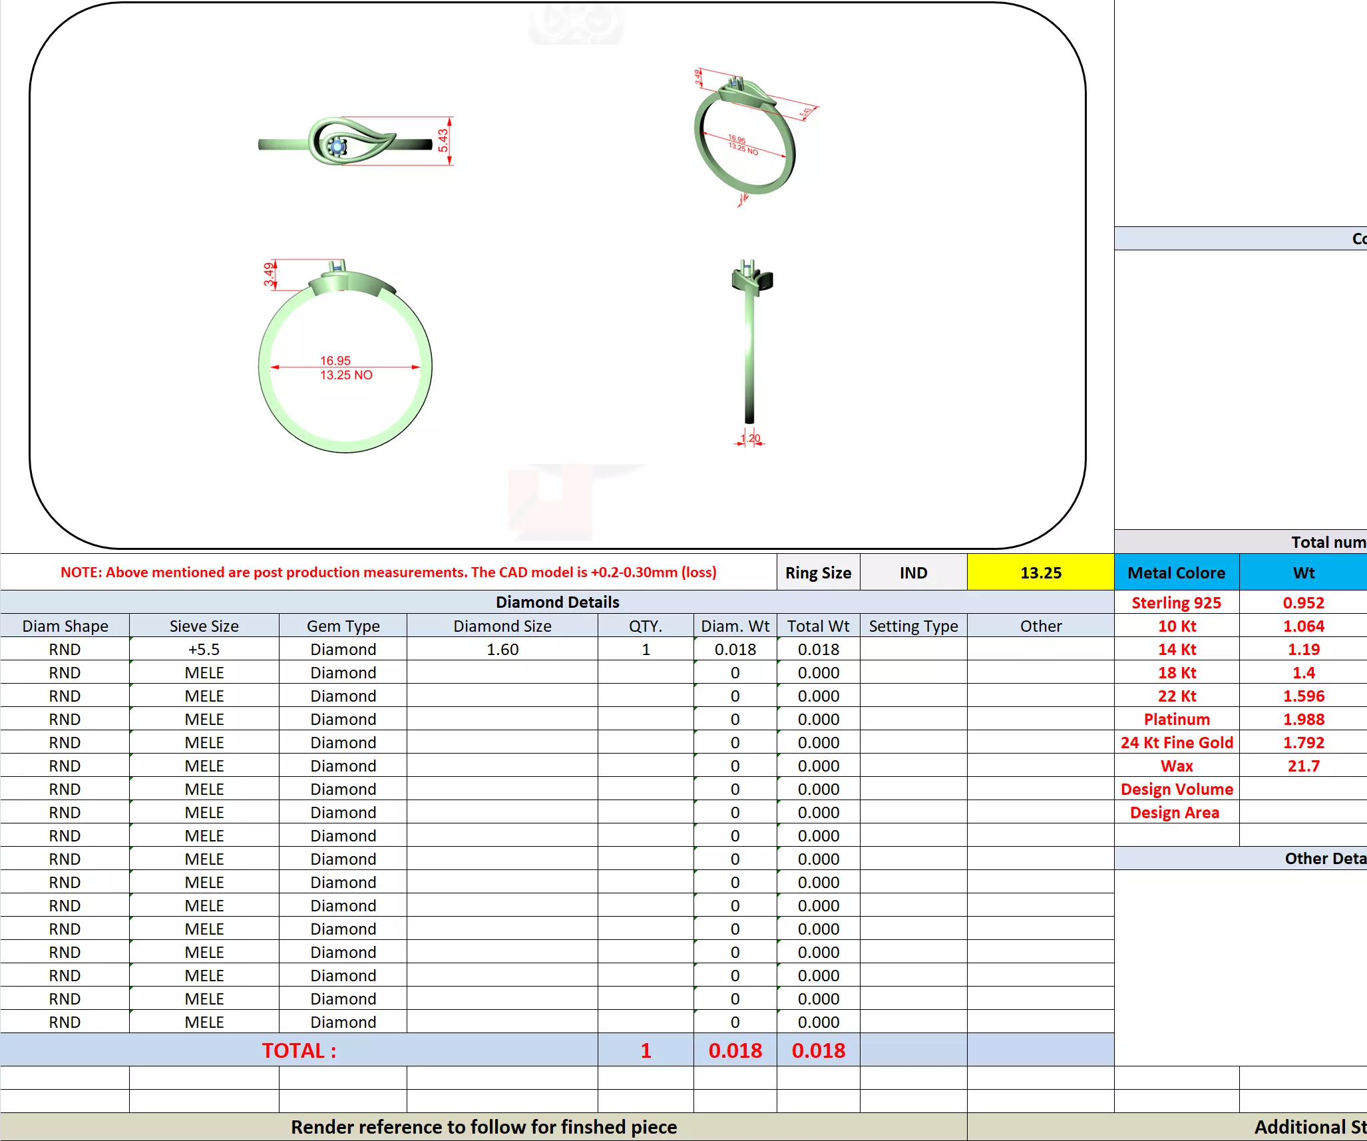Select the +5.5 sieve size cell

tap(204, 649)
